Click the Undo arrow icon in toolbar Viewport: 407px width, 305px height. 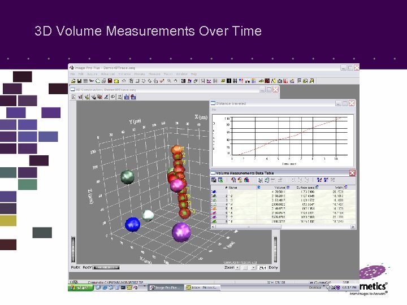[124, 81]
